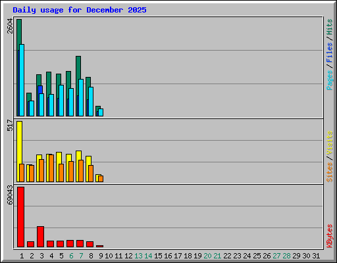Click day 4 on the x-axis
The width and height of the screenshot is (337, 263).
tap(51, 256)
